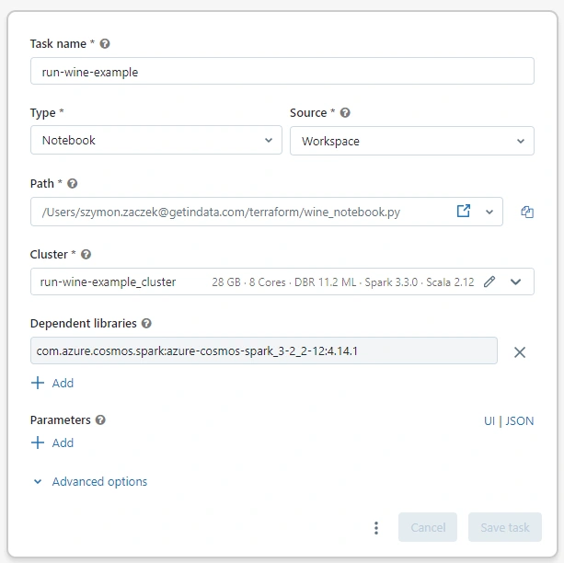Remove the azure-cosmos-spark library
Viewport: 564px width, 563px height.
[x=520, y=351]
